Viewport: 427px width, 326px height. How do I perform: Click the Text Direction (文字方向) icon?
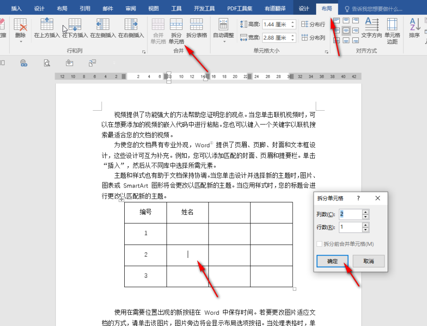(371, 27)
